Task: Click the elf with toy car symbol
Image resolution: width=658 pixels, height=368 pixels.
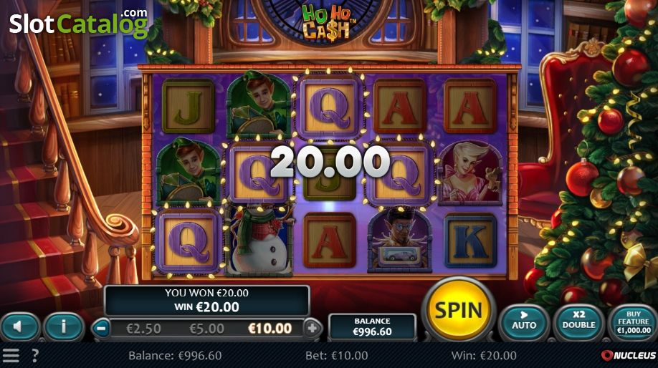Action: [x=399, y=240]
